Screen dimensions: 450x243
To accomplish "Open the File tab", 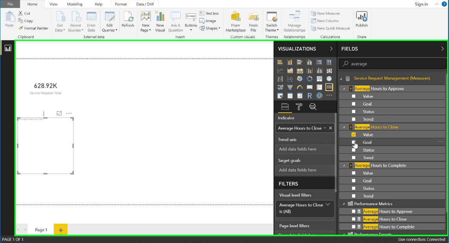I will 10,4.
